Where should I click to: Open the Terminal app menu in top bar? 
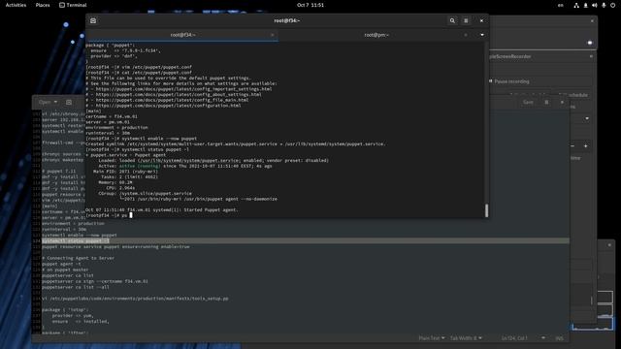click(73, 5)
